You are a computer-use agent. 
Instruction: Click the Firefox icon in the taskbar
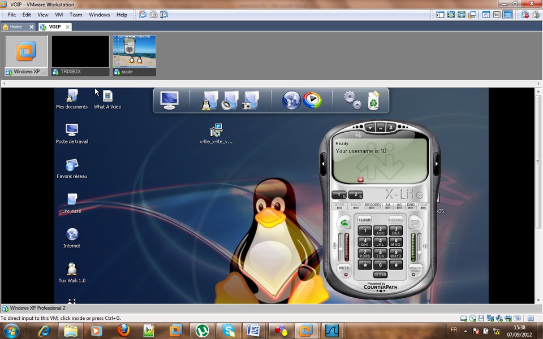123,330
